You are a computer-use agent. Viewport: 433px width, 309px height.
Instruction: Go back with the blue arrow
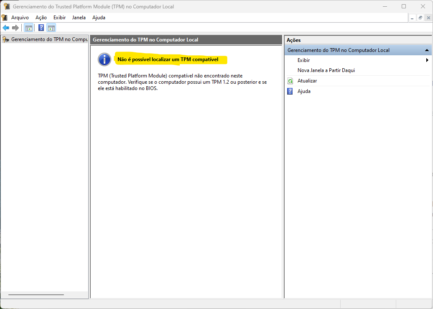coord(6,28)
